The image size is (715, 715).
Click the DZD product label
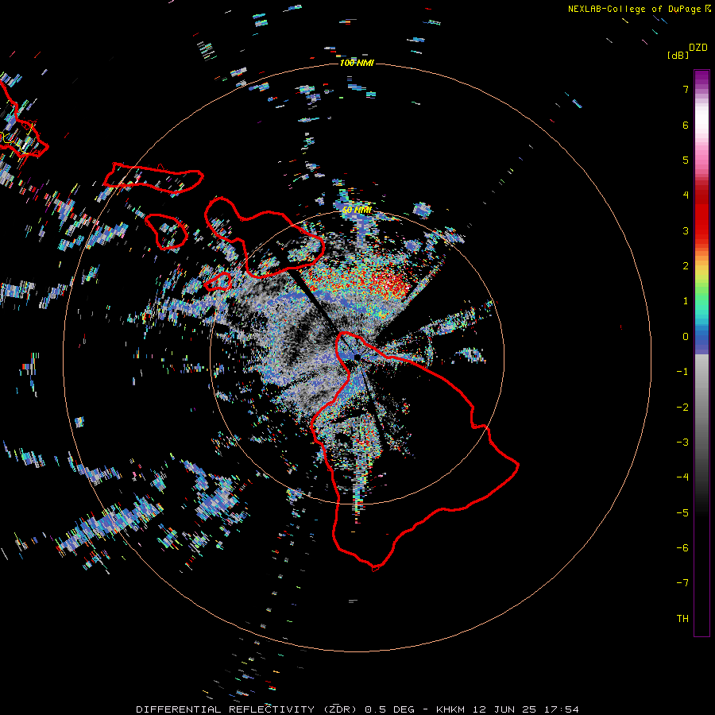point(698,48)
